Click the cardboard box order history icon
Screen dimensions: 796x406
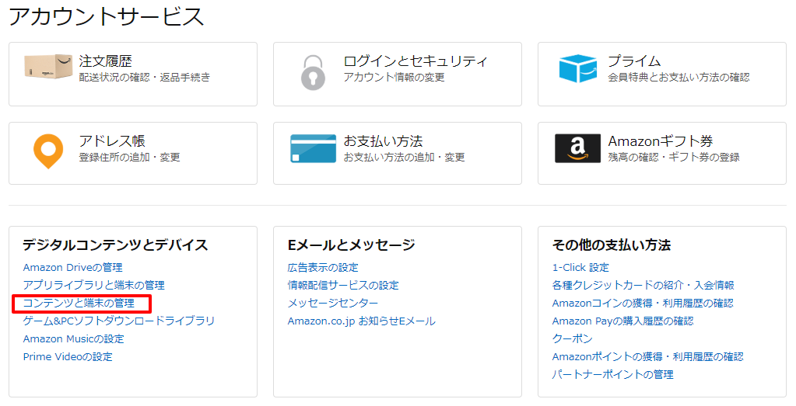(x=48, y=67)
